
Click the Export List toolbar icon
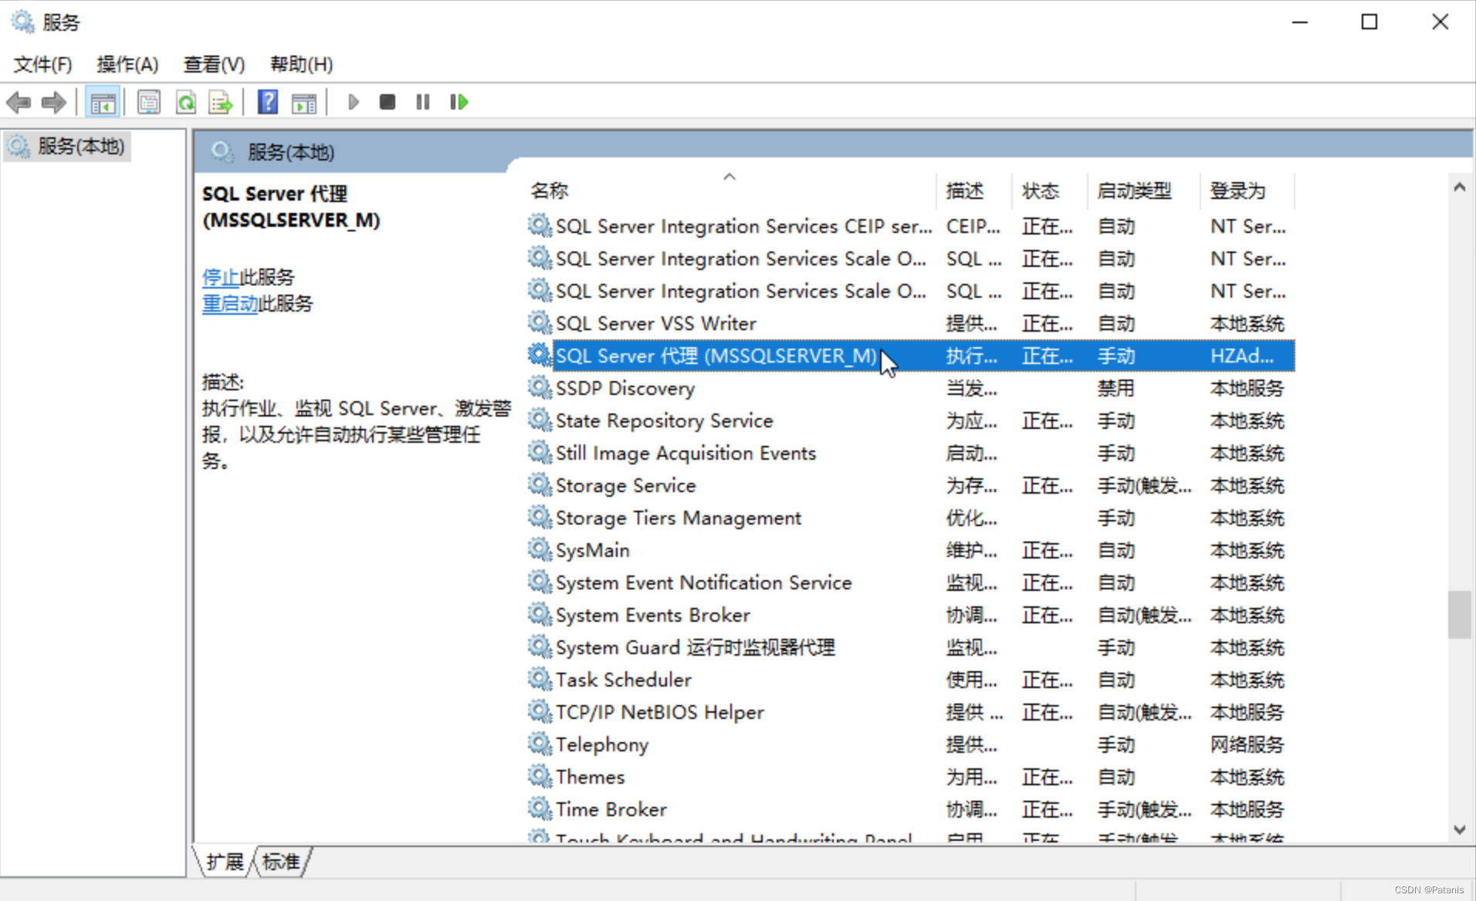221,102
